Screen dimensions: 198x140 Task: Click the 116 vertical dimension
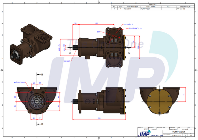coord(139,47)
